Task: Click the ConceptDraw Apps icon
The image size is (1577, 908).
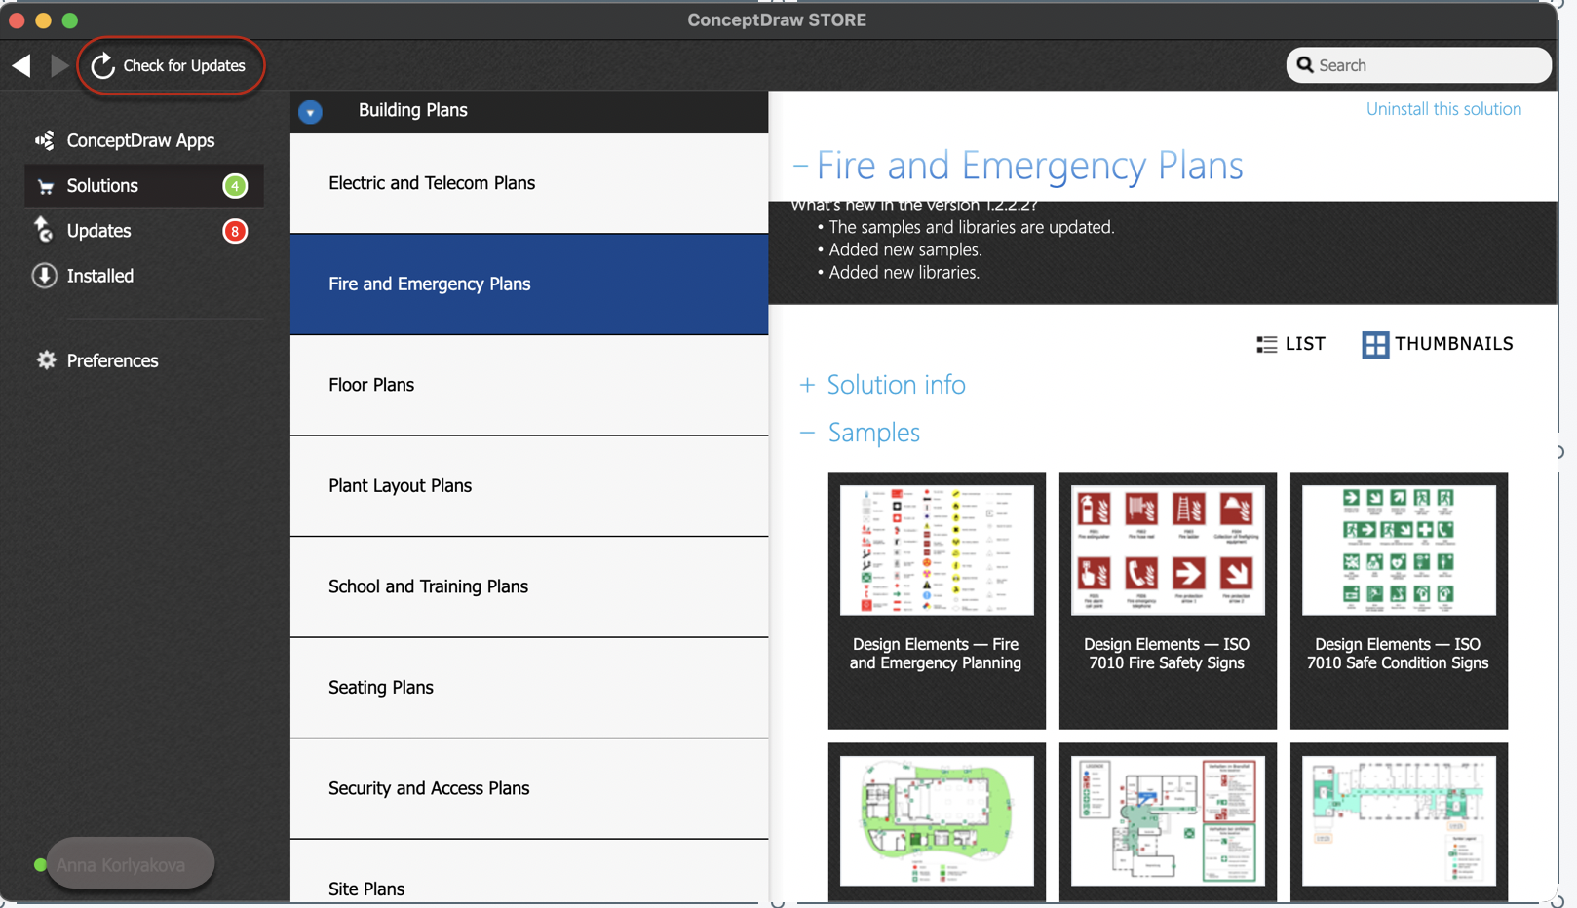Action: click(45, 140)
